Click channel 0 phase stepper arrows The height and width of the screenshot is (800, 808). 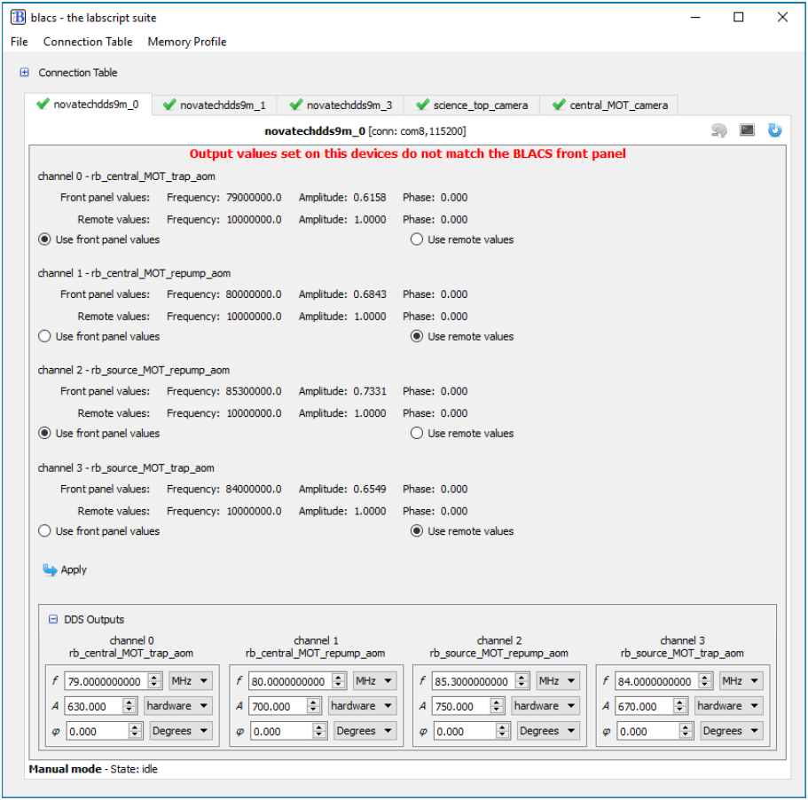click(x=135, y=731)
